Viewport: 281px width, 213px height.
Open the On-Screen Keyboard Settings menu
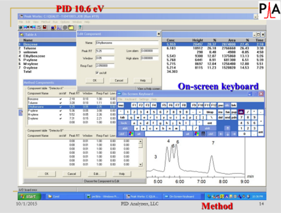144,99
